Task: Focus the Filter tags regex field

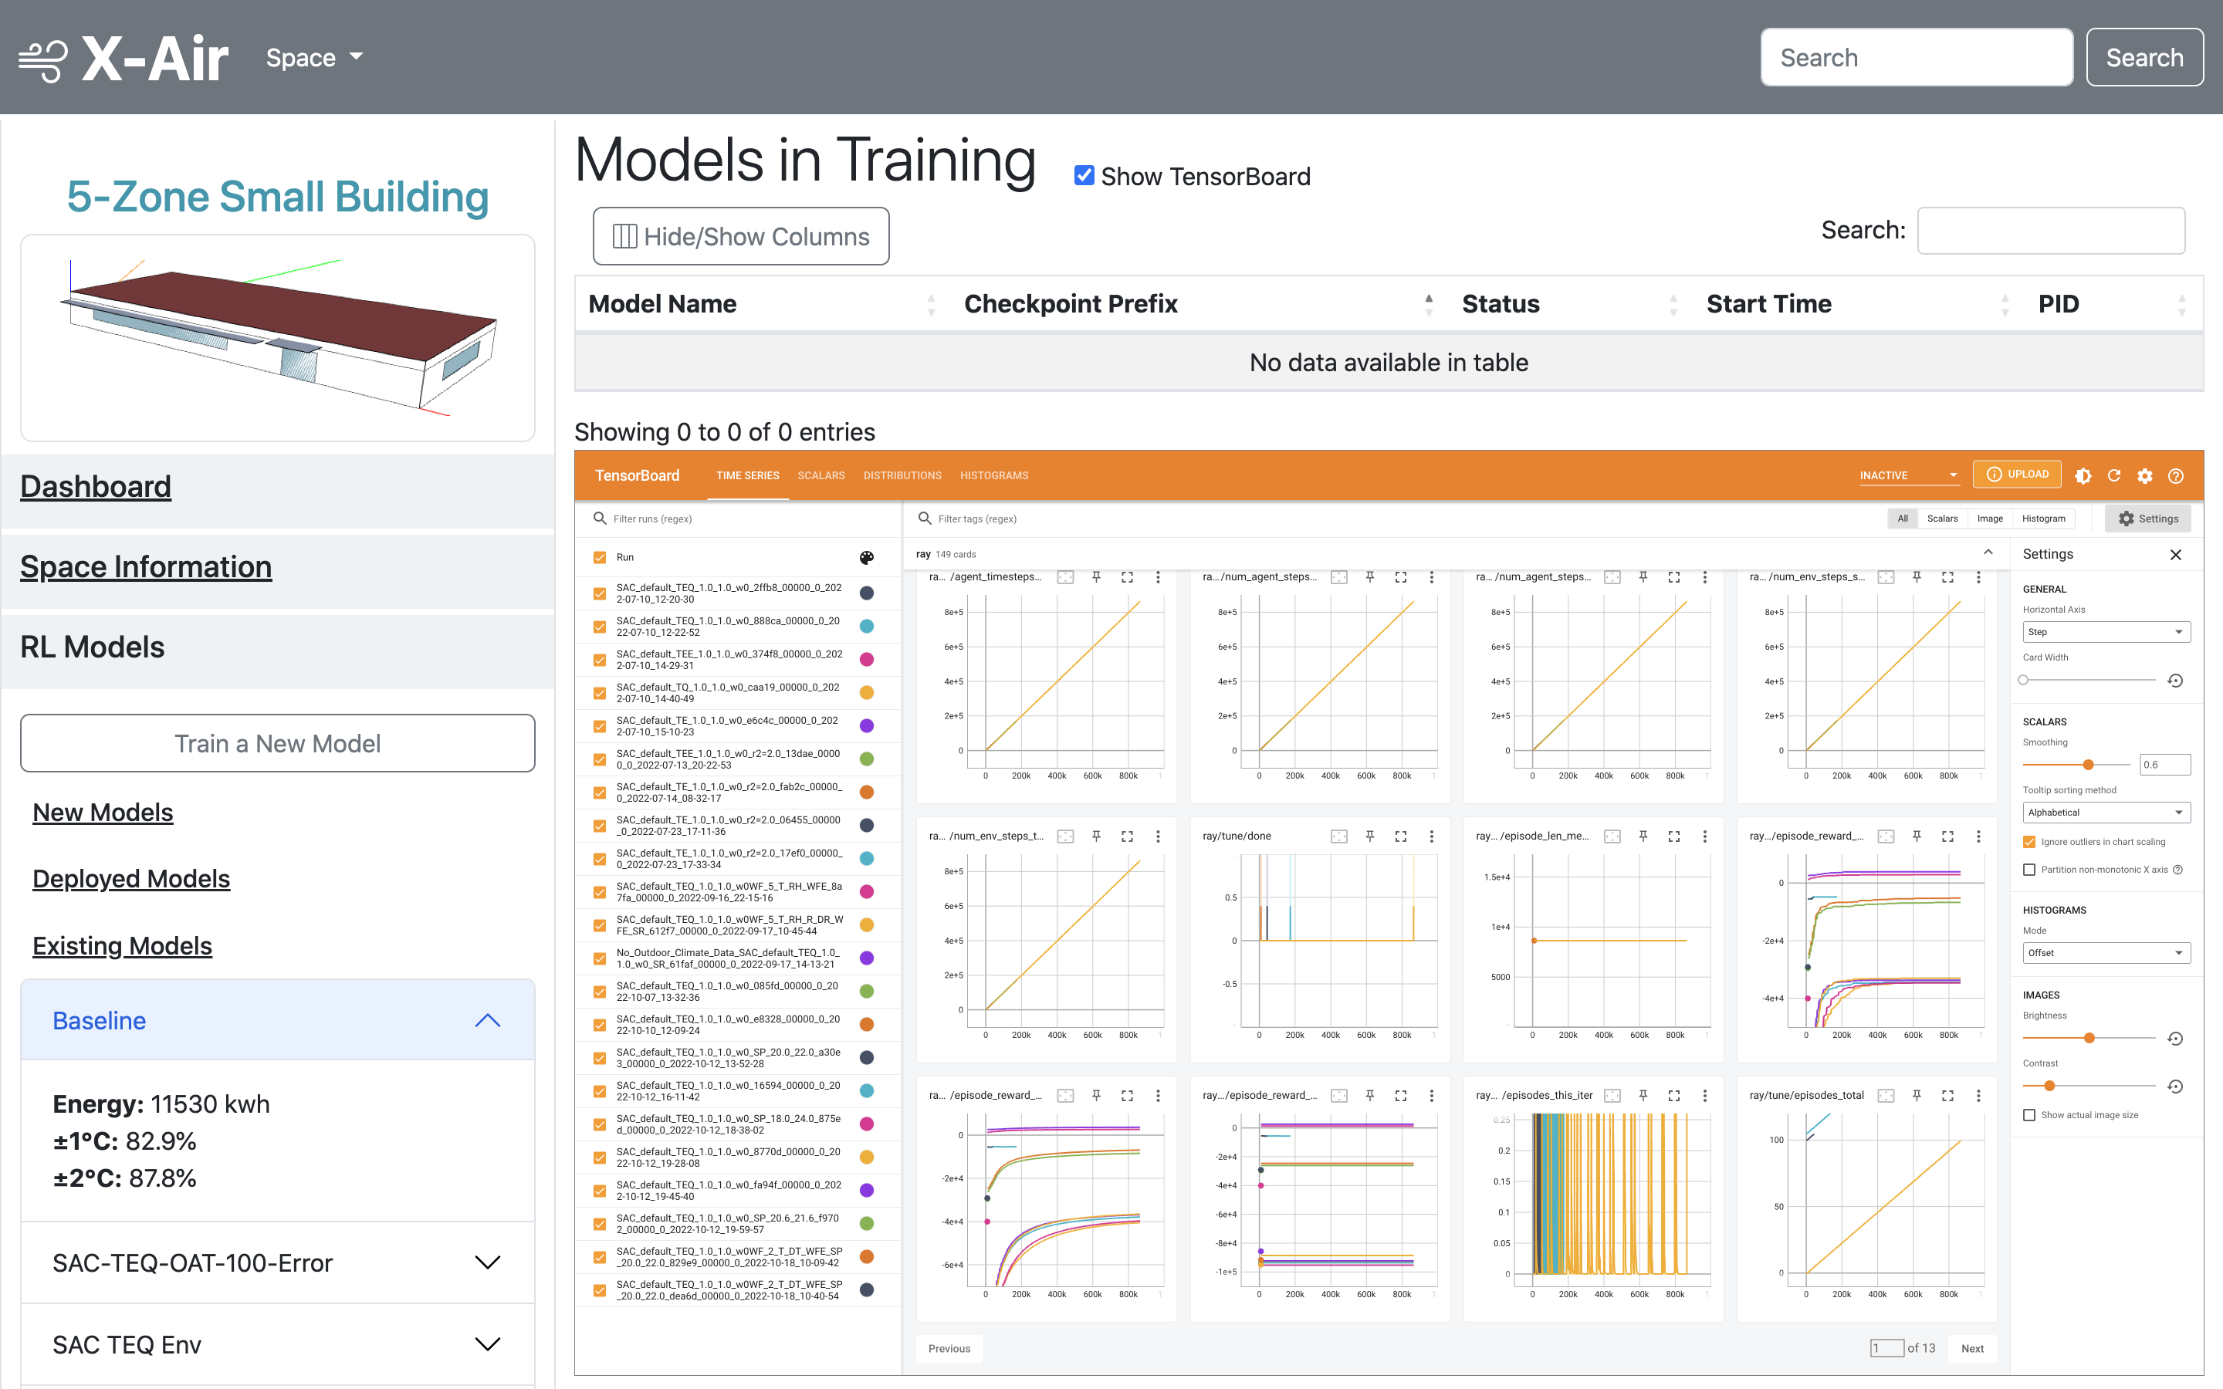Action: click(x=1396, y=519)
